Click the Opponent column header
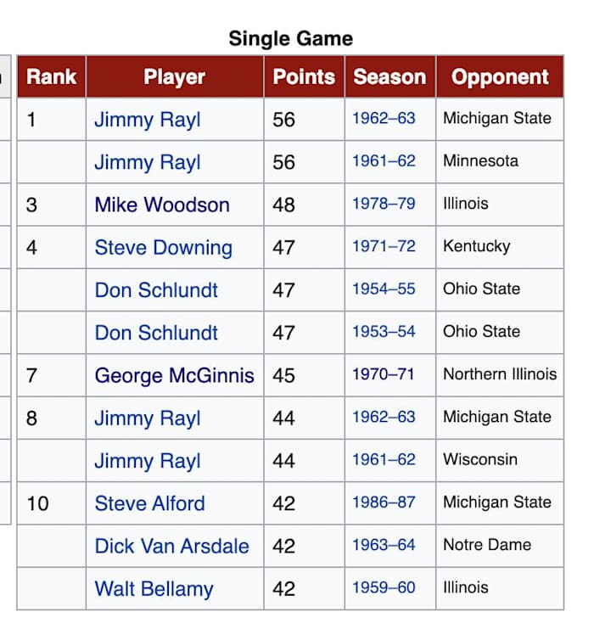 (x=500, y=77)
